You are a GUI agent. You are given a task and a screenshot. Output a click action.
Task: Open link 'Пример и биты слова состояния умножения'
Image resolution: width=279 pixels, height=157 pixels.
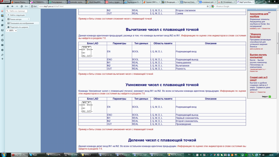coord(116,129)
